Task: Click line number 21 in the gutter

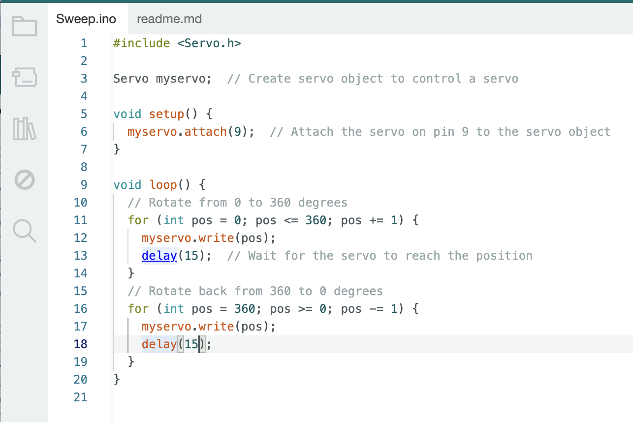Action: [81, 397]
